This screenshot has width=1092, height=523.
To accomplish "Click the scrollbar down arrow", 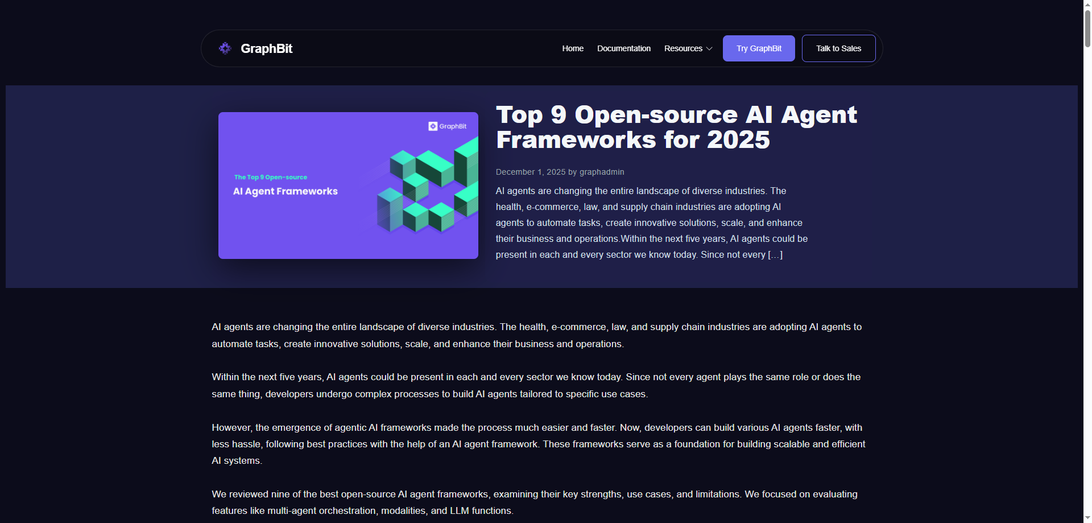I will pyautogui.click(x=1087, y=518).
